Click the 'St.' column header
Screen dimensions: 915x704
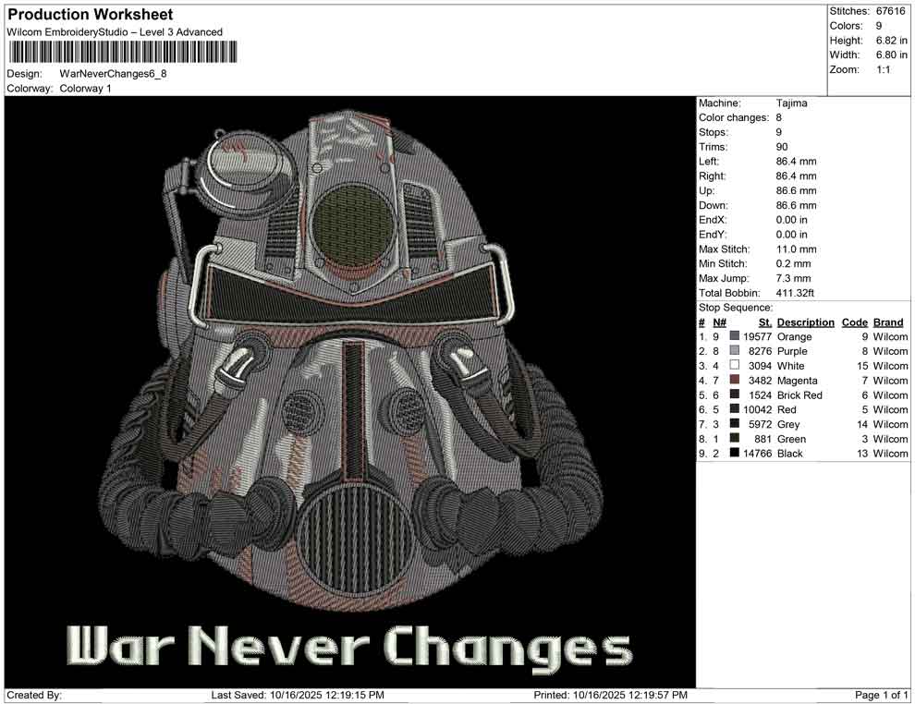point(765,322)
